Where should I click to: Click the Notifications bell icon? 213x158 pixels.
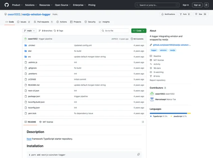coord(162,14)
